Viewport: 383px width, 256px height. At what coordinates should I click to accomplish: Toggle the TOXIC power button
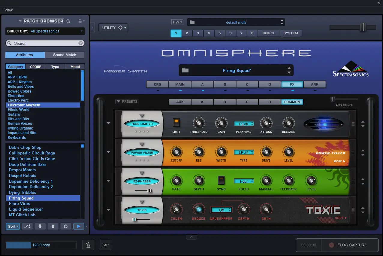[142, 210]
